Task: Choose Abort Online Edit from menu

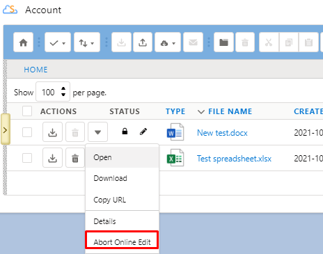Action: pyautogui.click(x=122, y=242)
